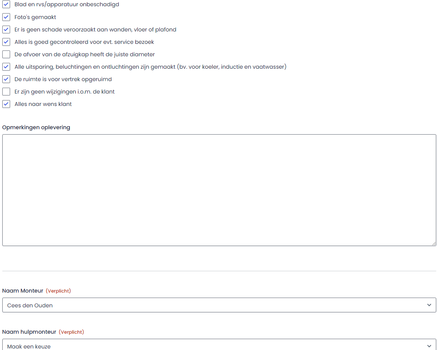Untick the 'Alle uitsparing, beluchtingen' checkbox

[x=6, y=67]
